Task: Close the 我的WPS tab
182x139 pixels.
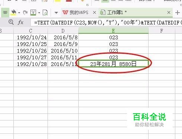Action: click(x=94, y=13)
